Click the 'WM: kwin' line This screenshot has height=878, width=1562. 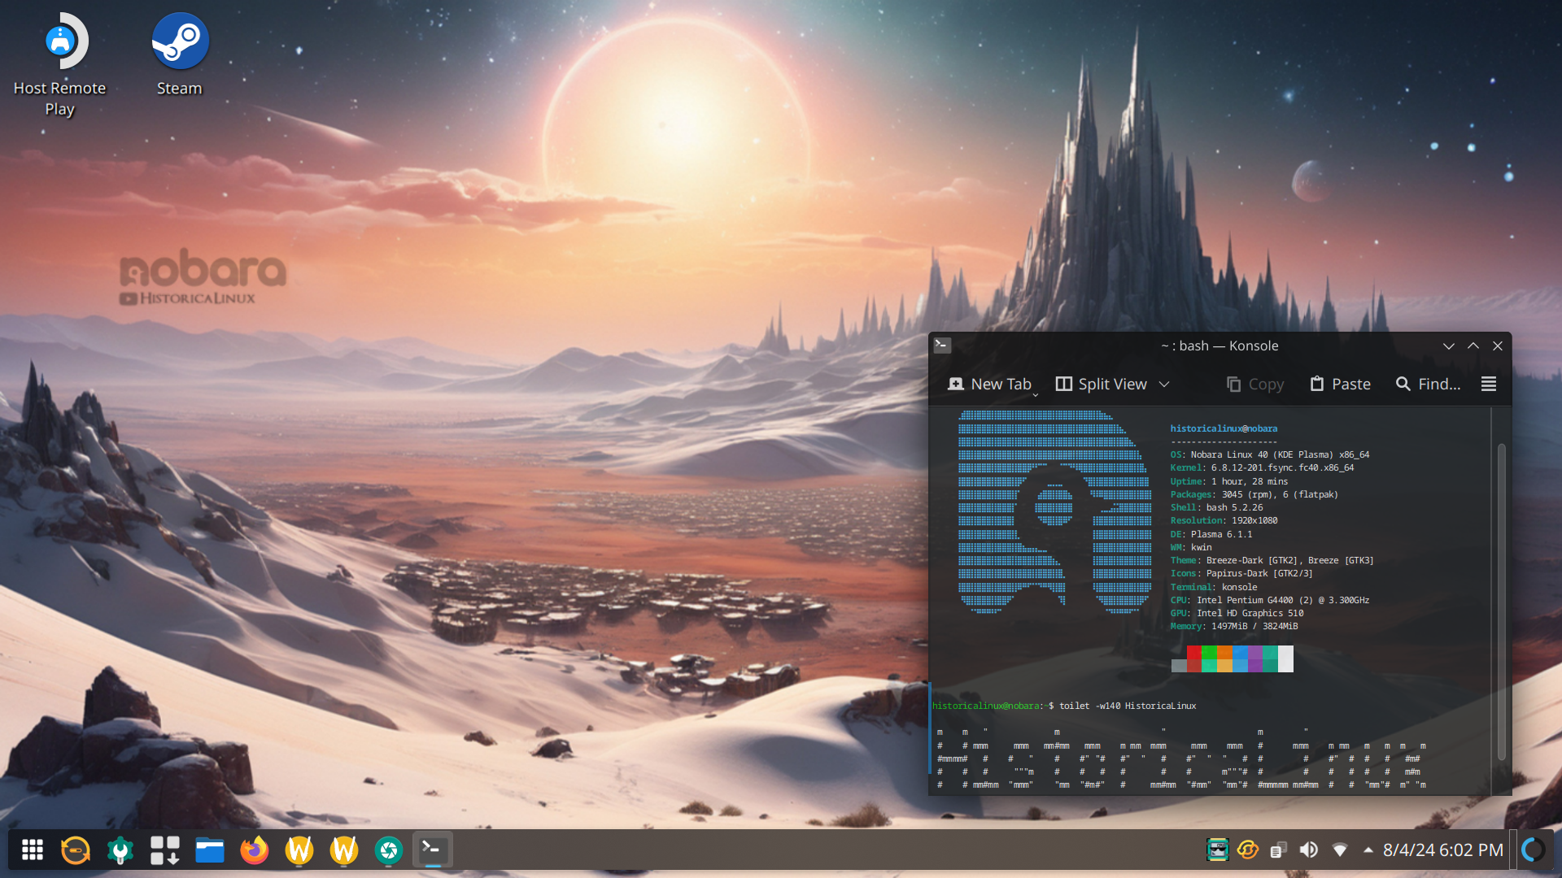tap(1190, 547)
